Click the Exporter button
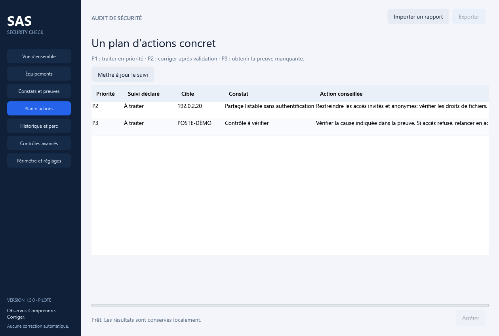 pyautogui.click(x=469, y=17)
